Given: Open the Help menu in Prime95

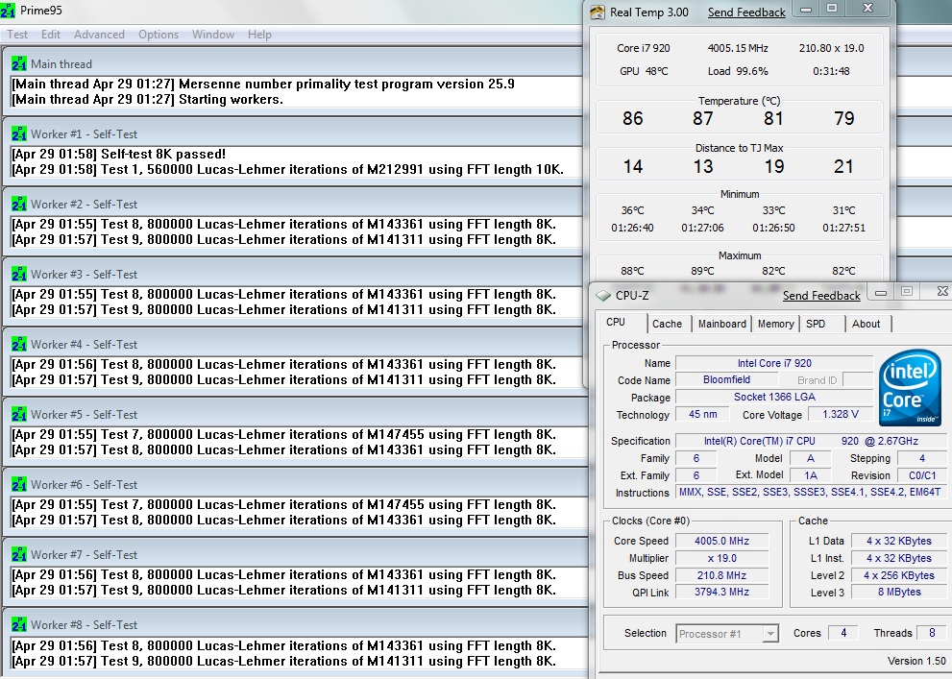Looking at the screenshot, I should coord(259,35).
